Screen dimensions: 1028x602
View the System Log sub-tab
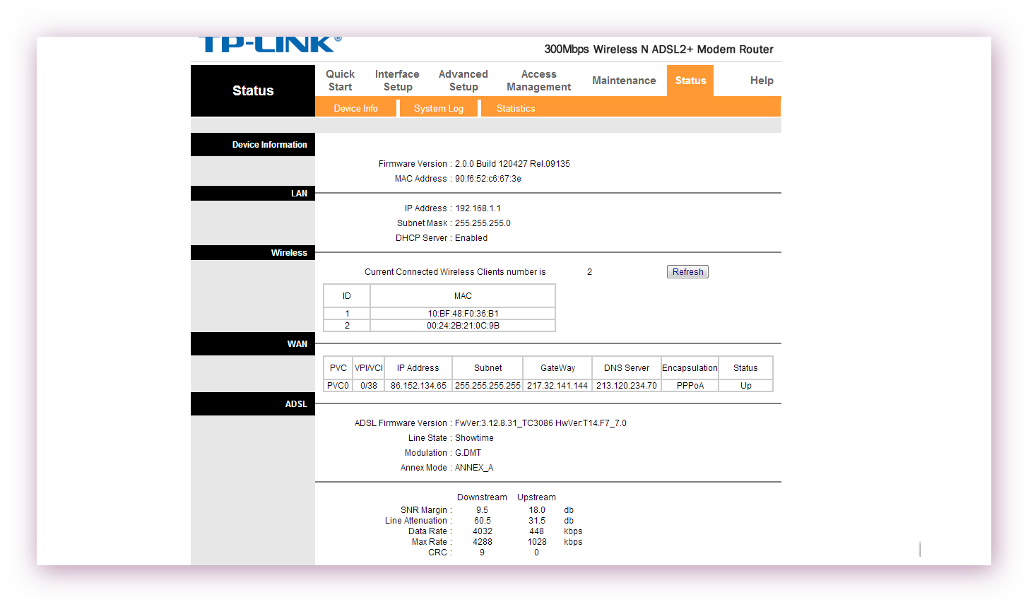click(438, 108)
